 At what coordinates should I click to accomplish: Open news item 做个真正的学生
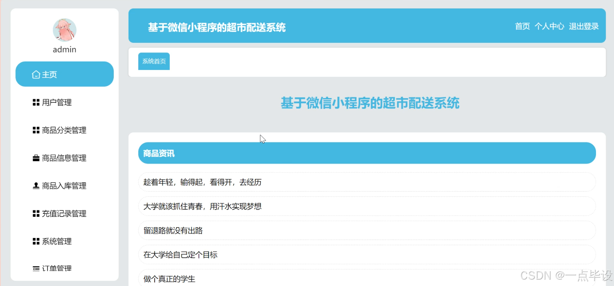(367, 278)
